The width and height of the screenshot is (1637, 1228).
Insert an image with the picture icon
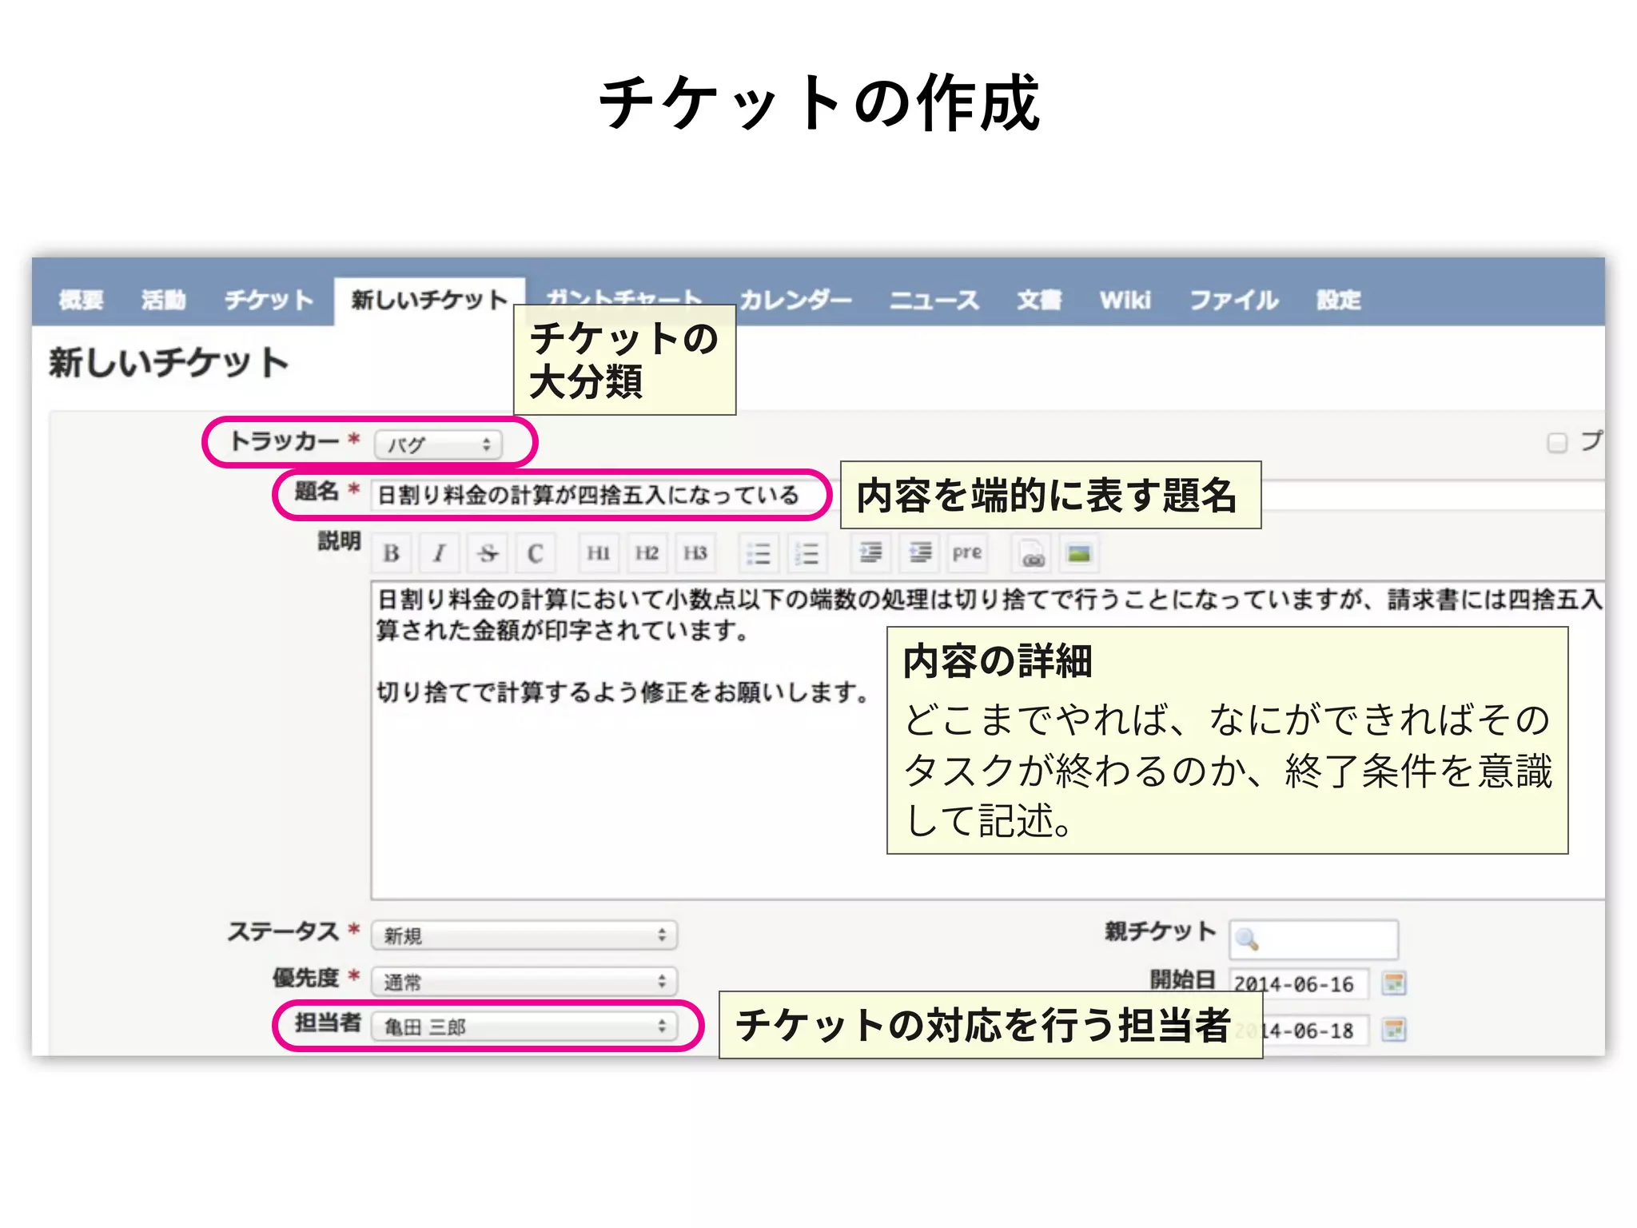click(1079, 553)
